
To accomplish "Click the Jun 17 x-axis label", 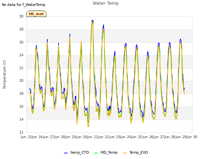I will click(x=49, y=137).
